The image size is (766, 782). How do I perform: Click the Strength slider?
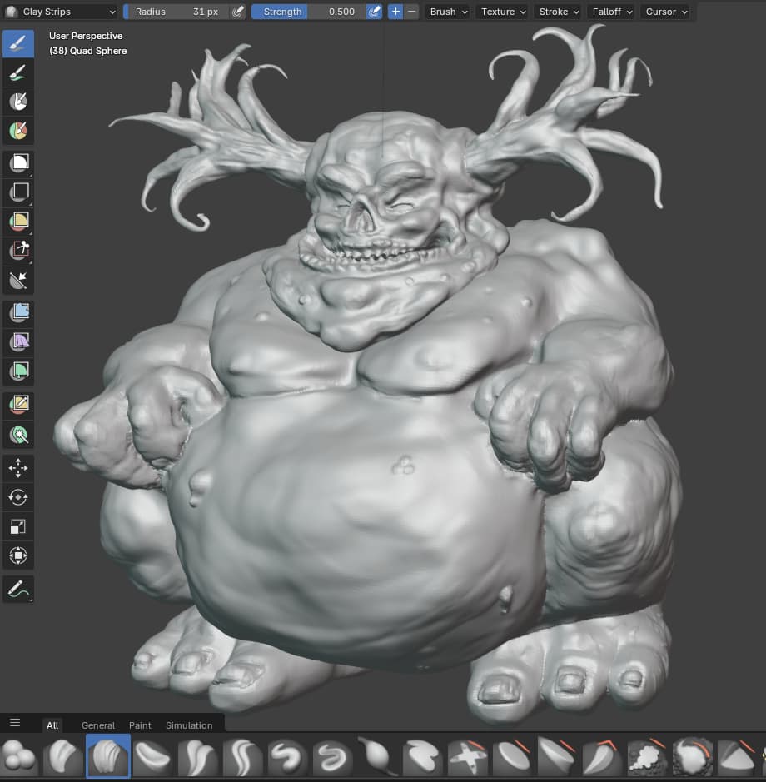[x=308, y=12]
